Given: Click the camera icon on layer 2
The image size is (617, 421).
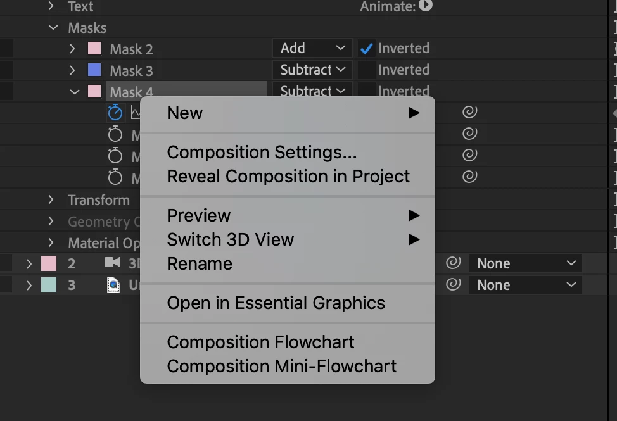Looking at the screenshot, I should click(x=112, y=263).
